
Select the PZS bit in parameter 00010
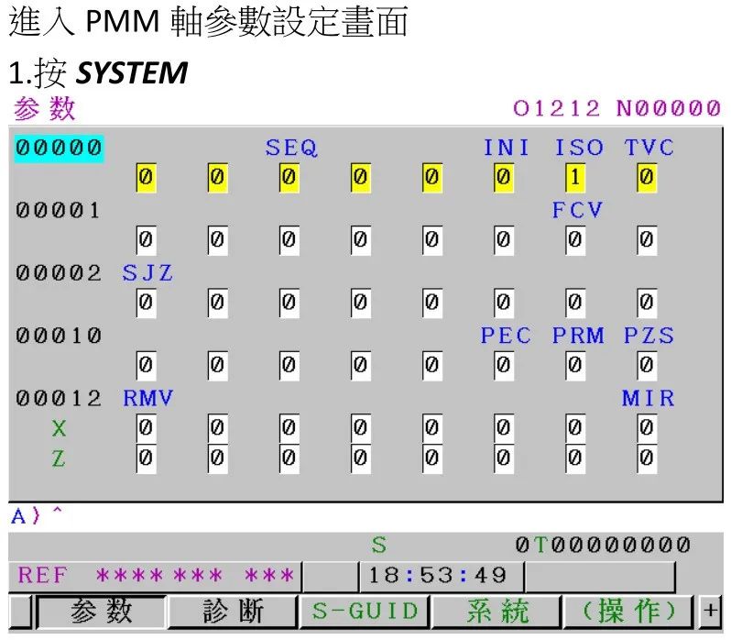click(x=647, y=365)
